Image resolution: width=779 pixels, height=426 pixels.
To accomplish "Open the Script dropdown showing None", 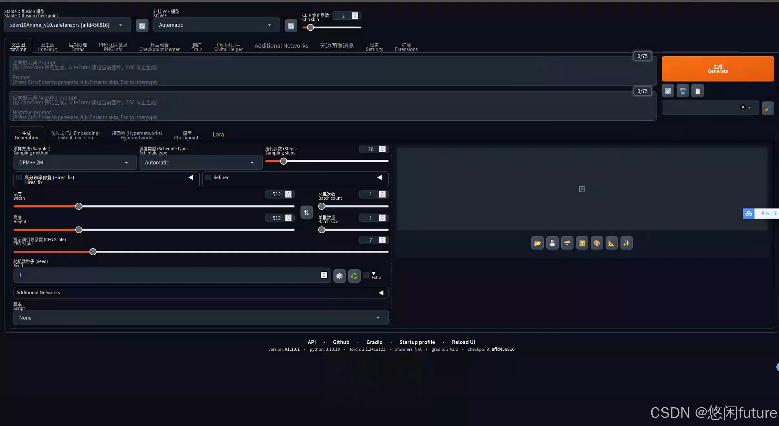I will (200, 318).
